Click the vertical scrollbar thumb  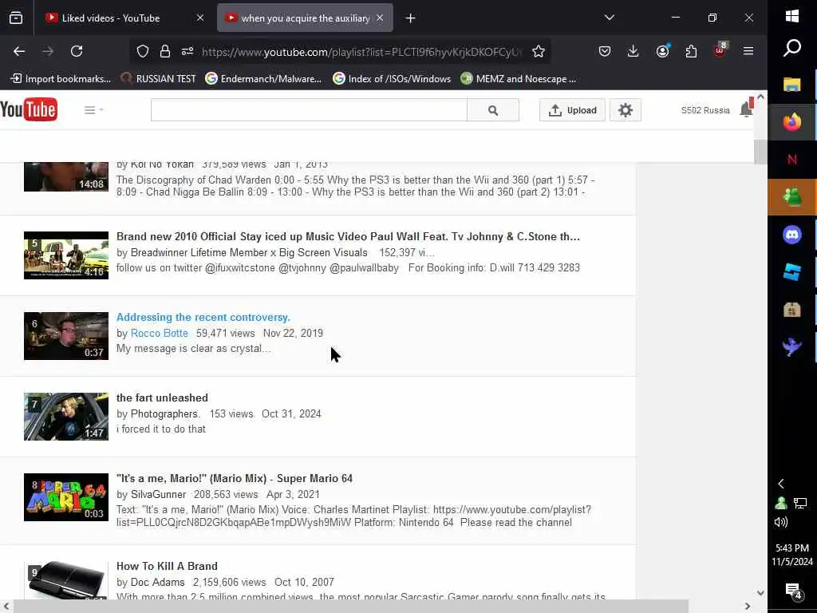(760, 152)
